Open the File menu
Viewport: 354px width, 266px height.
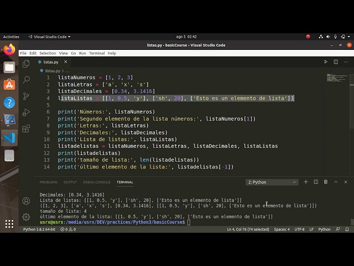[23, 53]
